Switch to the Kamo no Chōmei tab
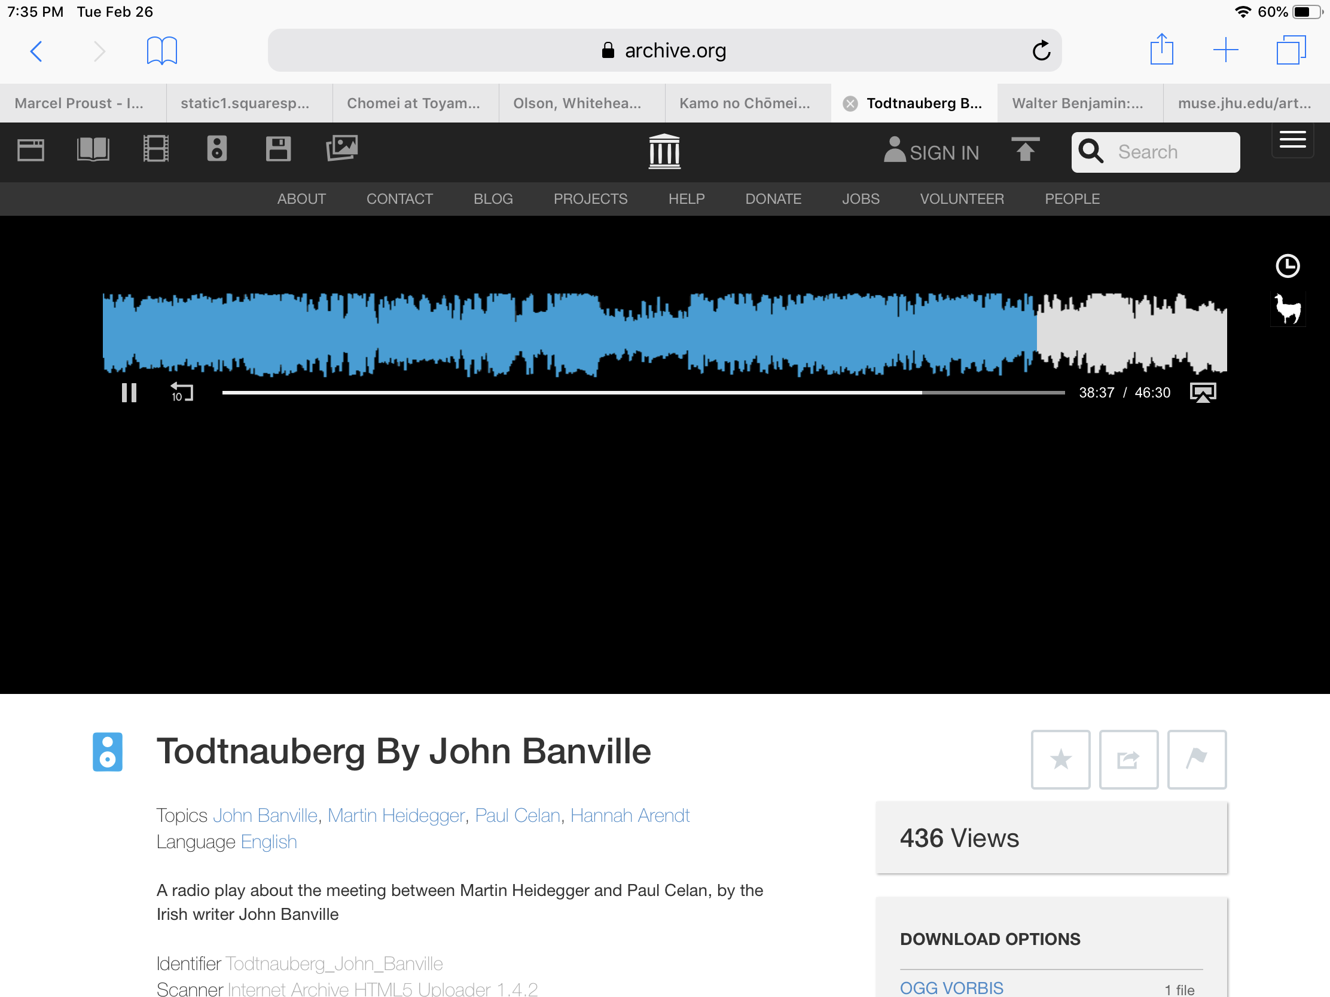This screenshot has height=997, width=1330. tap(748, 103)
